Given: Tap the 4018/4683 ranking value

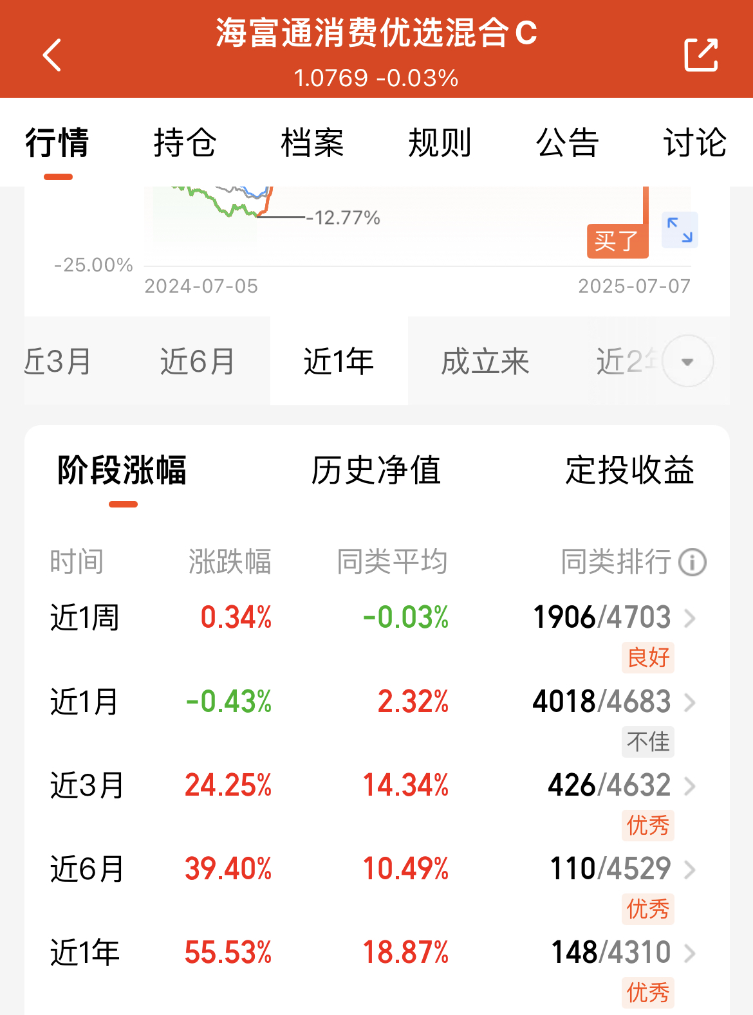Looking at the screenshot, I should (x=602, y=701).
